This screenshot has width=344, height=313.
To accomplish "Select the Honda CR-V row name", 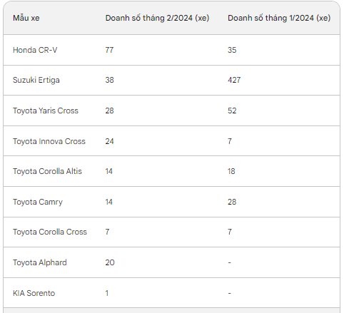I will click(35, 50).
